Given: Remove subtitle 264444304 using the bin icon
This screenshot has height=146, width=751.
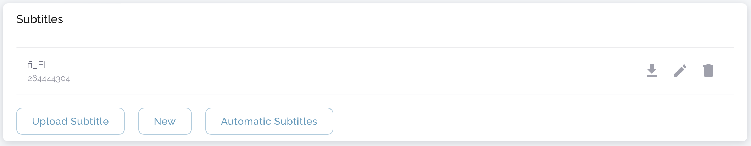Looking at the screenshot, I should (x=708, y=71).
